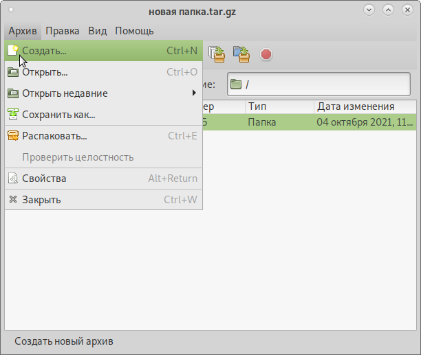The width and height of the screenshot is (421, 355).
Task: Select the Папка row in file list
Action: click(310, 122)
